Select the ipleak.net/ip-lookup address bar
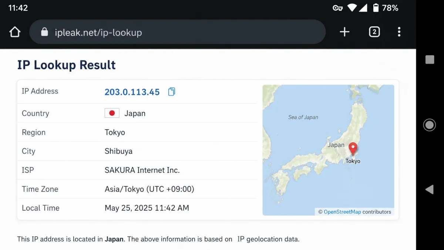The image size is (444, 250). click(x=177, y=32)
